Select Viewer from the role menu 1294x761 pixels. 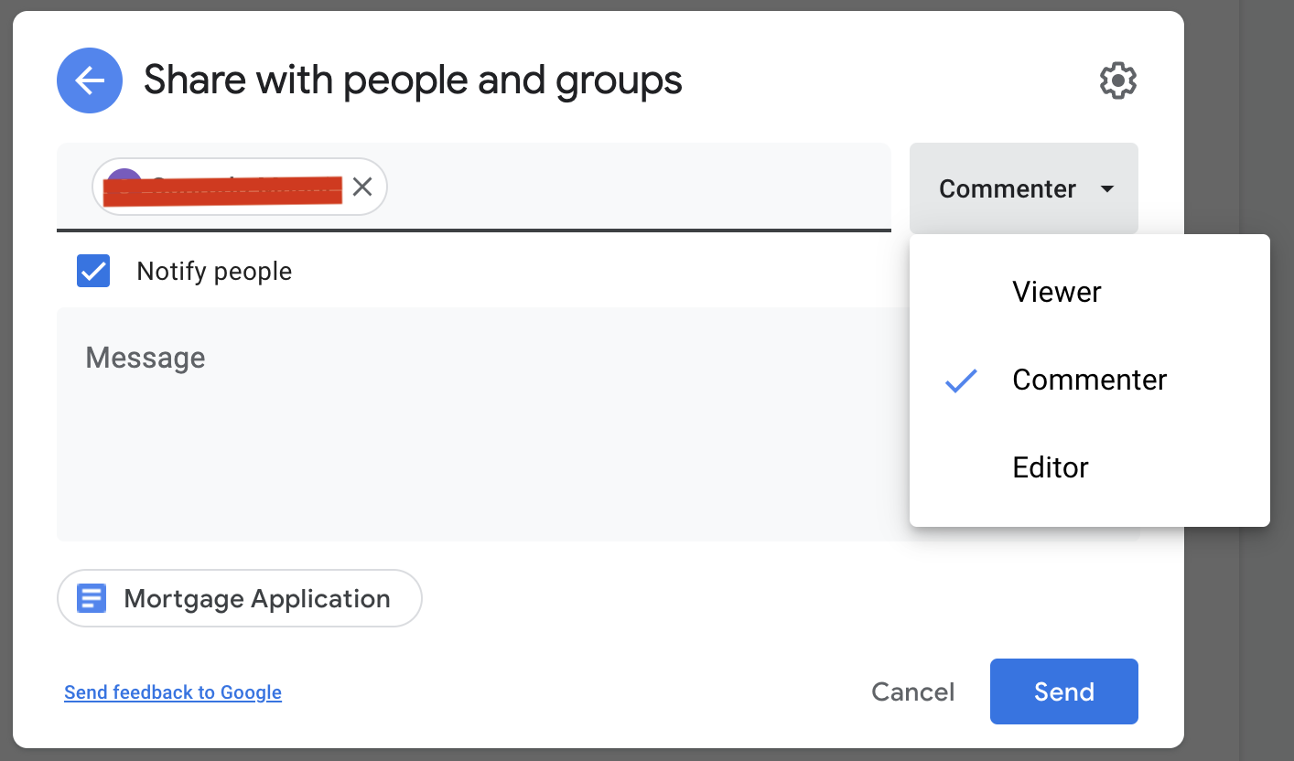tap(1089, 292)
